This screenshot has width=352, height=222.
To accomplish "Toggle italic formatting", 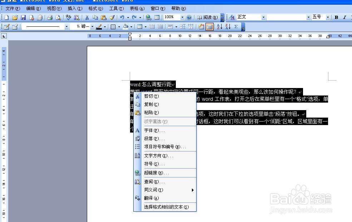I will click(345, 17).
